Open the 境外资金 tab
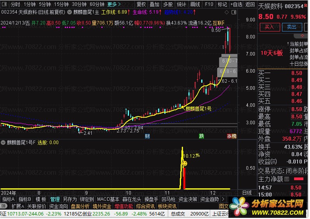Viewport: 310px width, 219px height. pos(102,206)
